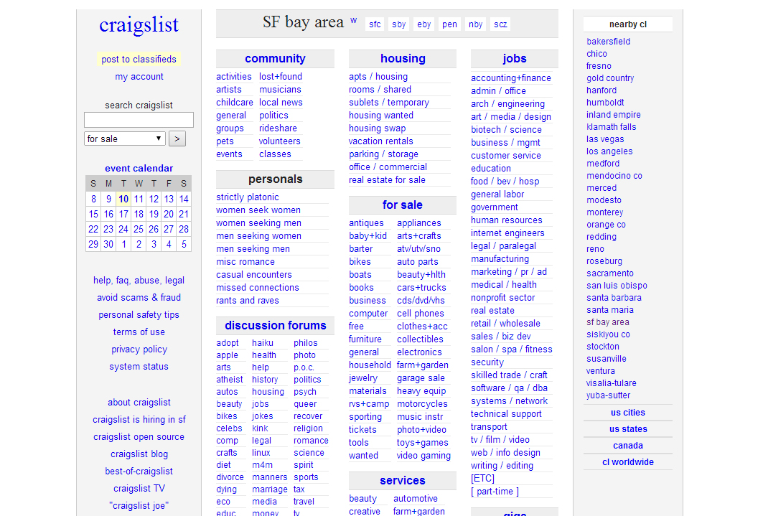Select day 25 in the event calendar
The image size is (763, 516).
[x=139, y=229]
